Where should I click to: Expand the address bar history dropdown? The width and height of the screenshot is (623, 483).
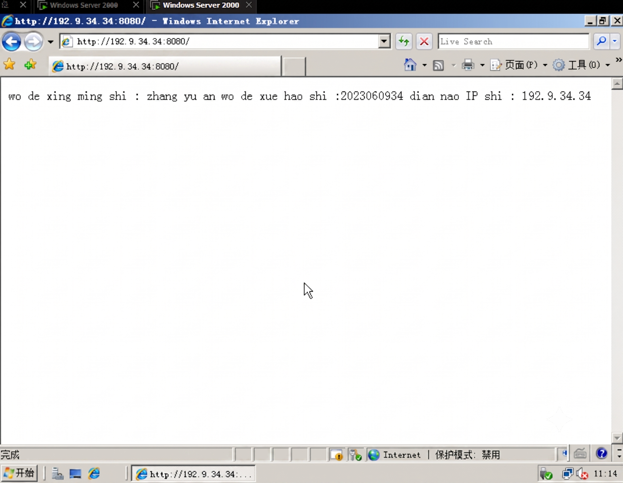point(384,42)
